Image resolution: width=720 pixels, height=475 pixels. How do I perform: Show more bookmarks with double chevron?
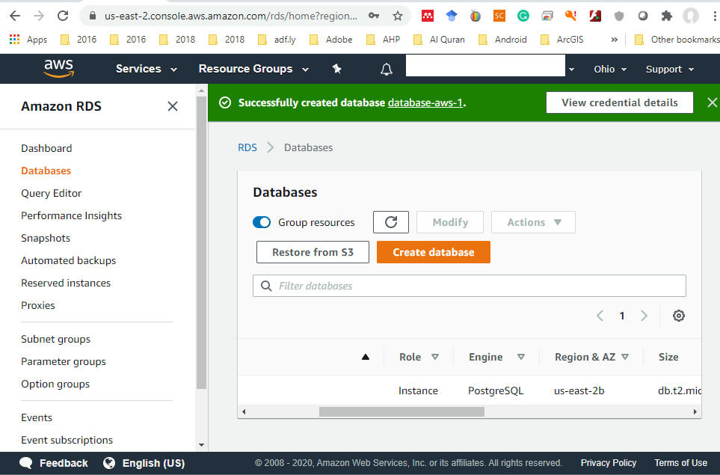click(614, 40)
